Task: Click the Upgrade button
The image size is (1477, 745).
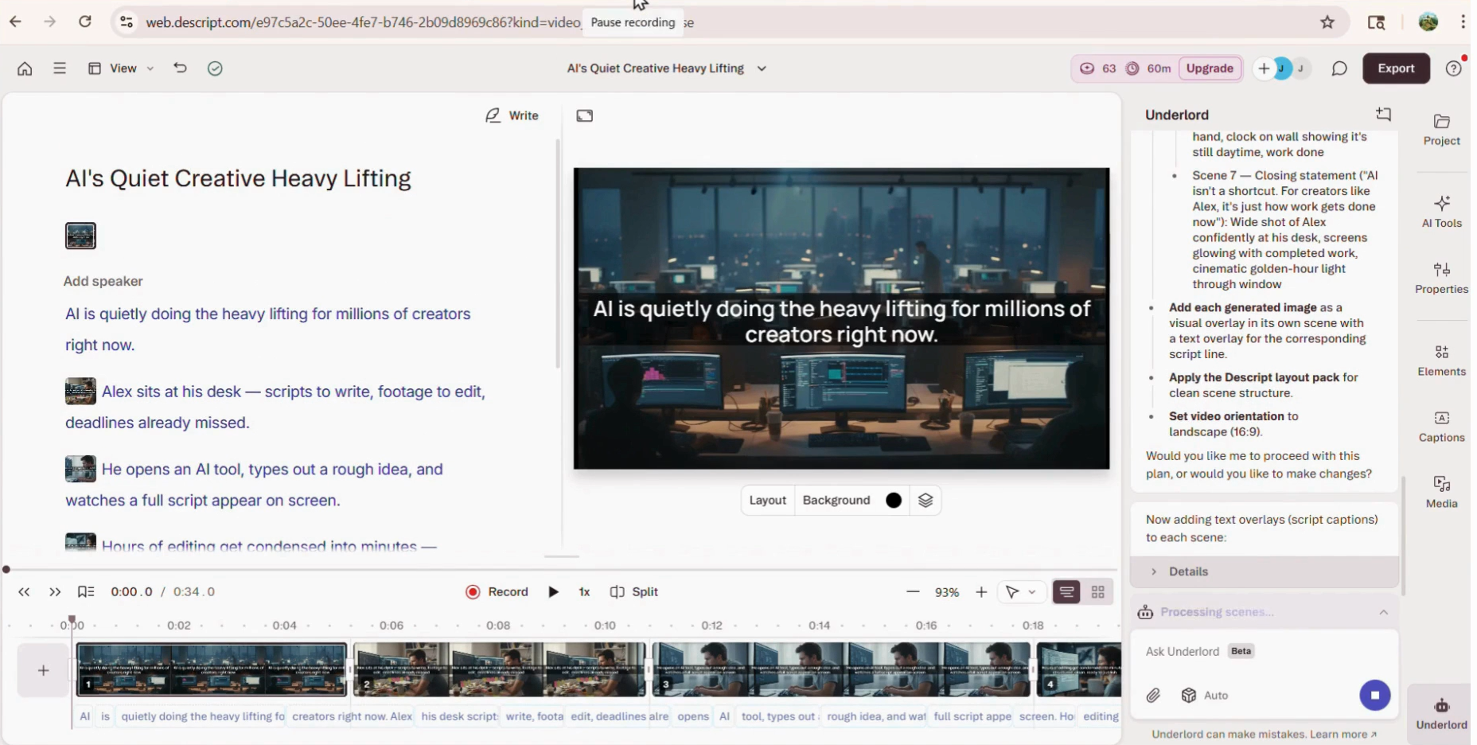Action: [x=1210, y=68]
